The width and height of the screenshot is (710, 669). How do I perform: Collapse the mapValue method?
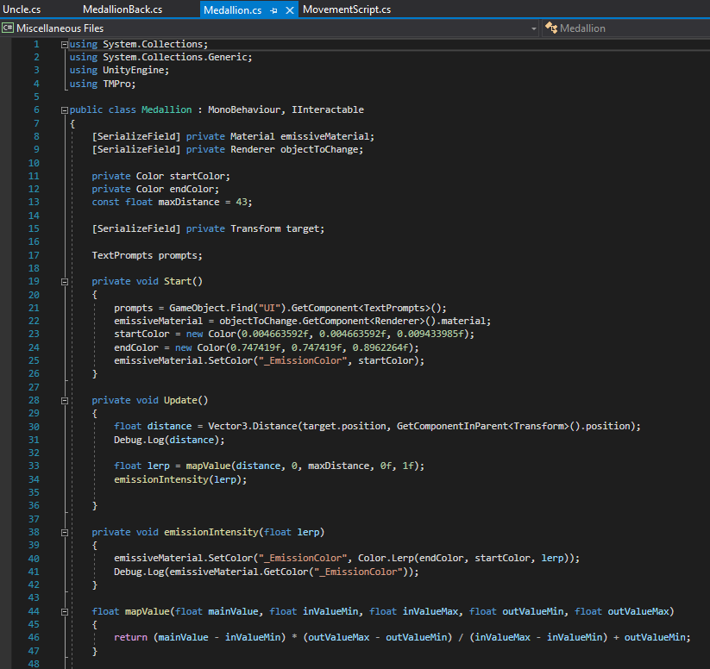(64, 611)
